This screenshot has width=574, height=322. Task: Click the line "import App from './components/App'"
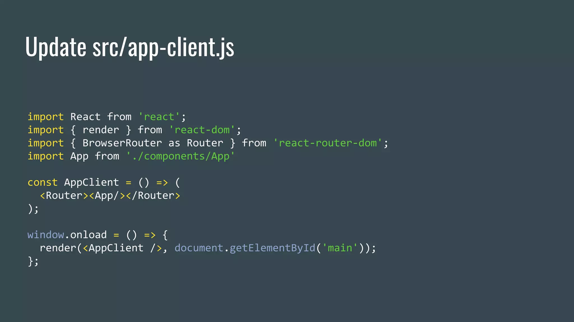click(131, 156)
